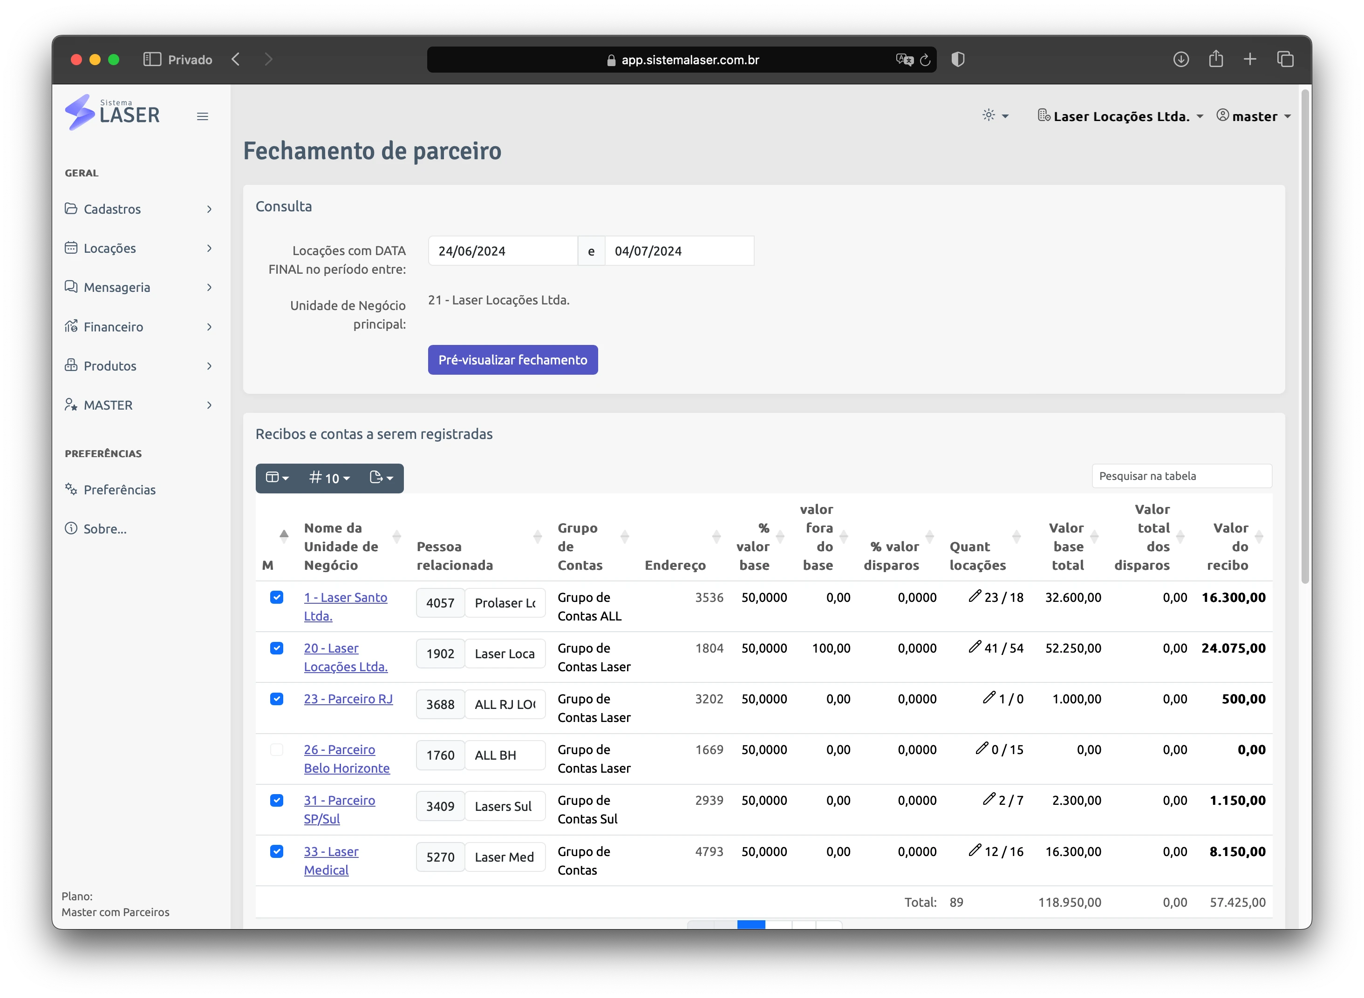Viewport: 1364px width, 998px height.
Task: Sort by Nome da Unidade de Negócio column
Action: pyautogui.click(x=396, y=536)
